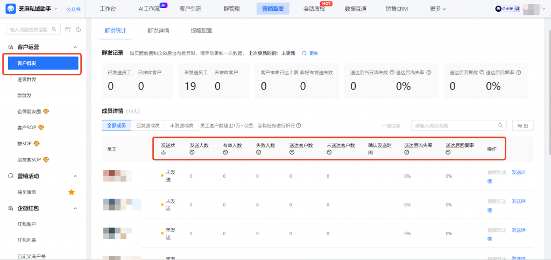Collapse the 企微红包 sidebar section

(75, 208)
